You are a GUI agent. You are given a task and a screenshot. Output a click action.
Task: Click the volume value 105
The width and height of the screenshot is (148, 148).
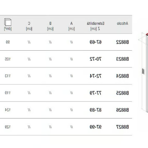click(x=8, y=59)
